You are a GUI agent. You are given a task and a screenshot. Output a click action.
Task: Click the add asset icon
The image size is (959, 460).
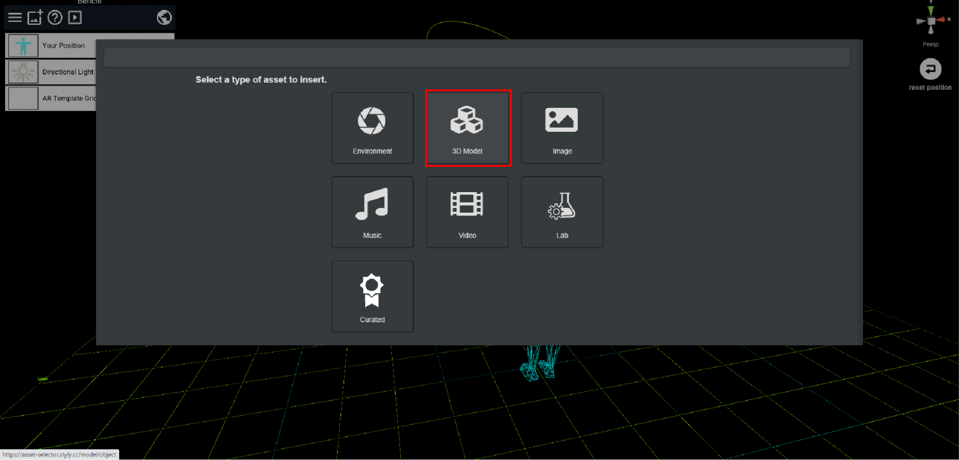coord(35,18)
